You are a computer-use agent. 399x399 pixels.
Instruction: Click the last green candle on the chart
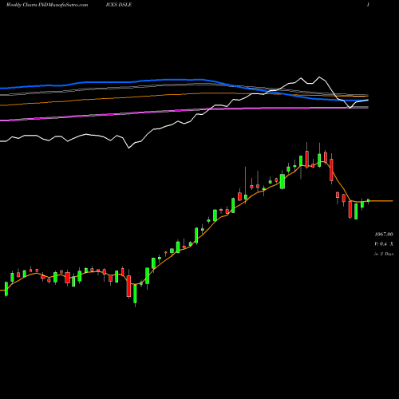tap(369, 201)
